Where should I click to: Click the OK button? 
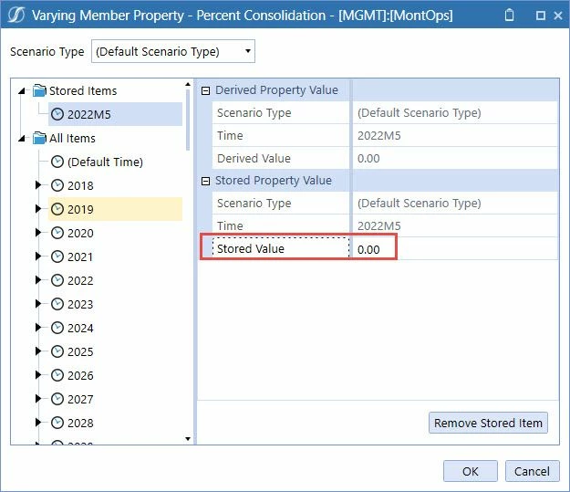point(470,471)
